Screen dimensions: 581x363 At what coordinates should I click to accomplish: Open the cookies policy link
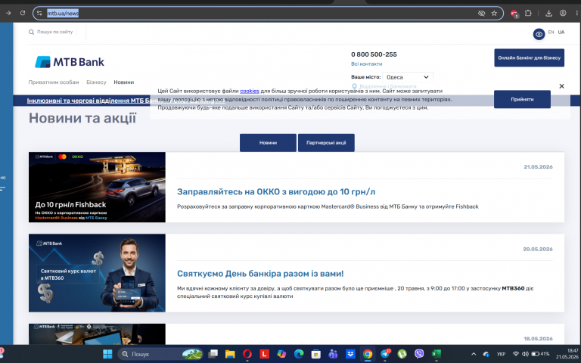[x=250, y=91]
